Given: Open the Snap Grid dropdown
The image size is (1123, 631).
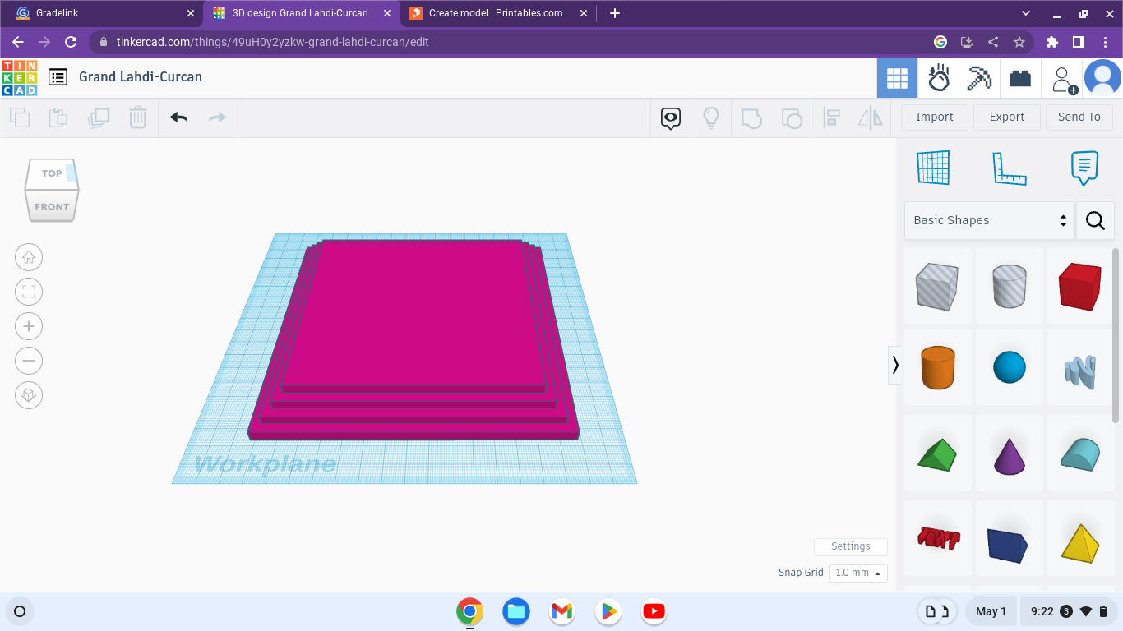Looking at the screenshot, I should tap(857, 573).
